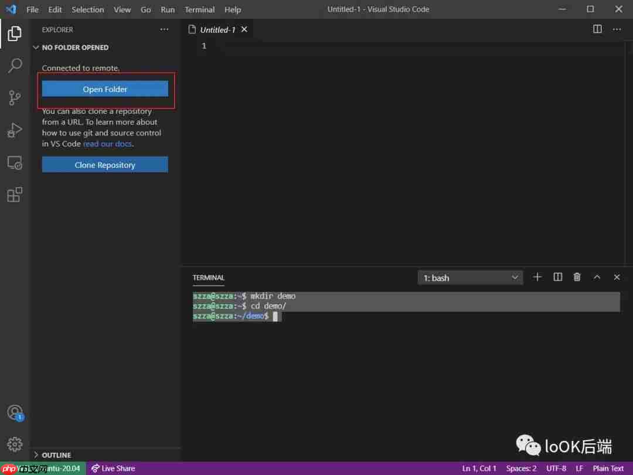Click Plain Text language mode selector
This screenshot has width=633, height=475.
click(607, 468)
